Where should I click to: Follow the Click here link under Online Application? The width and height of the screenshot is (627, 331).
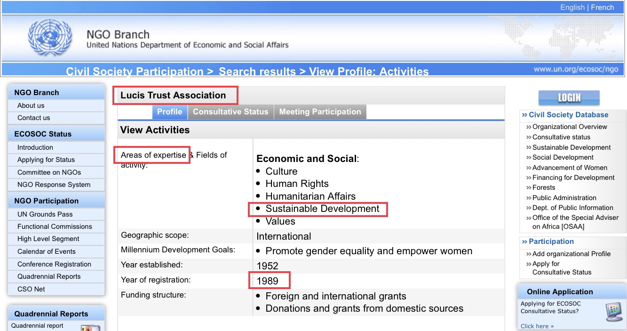pos(537,326)
